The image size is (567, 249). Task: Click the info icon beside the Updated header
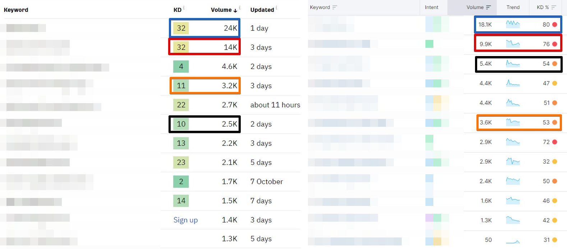tap(276, 8)
